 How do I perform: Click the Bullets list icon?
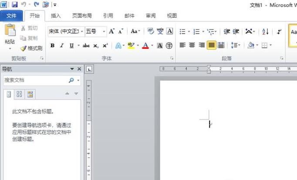click(182, 31)
